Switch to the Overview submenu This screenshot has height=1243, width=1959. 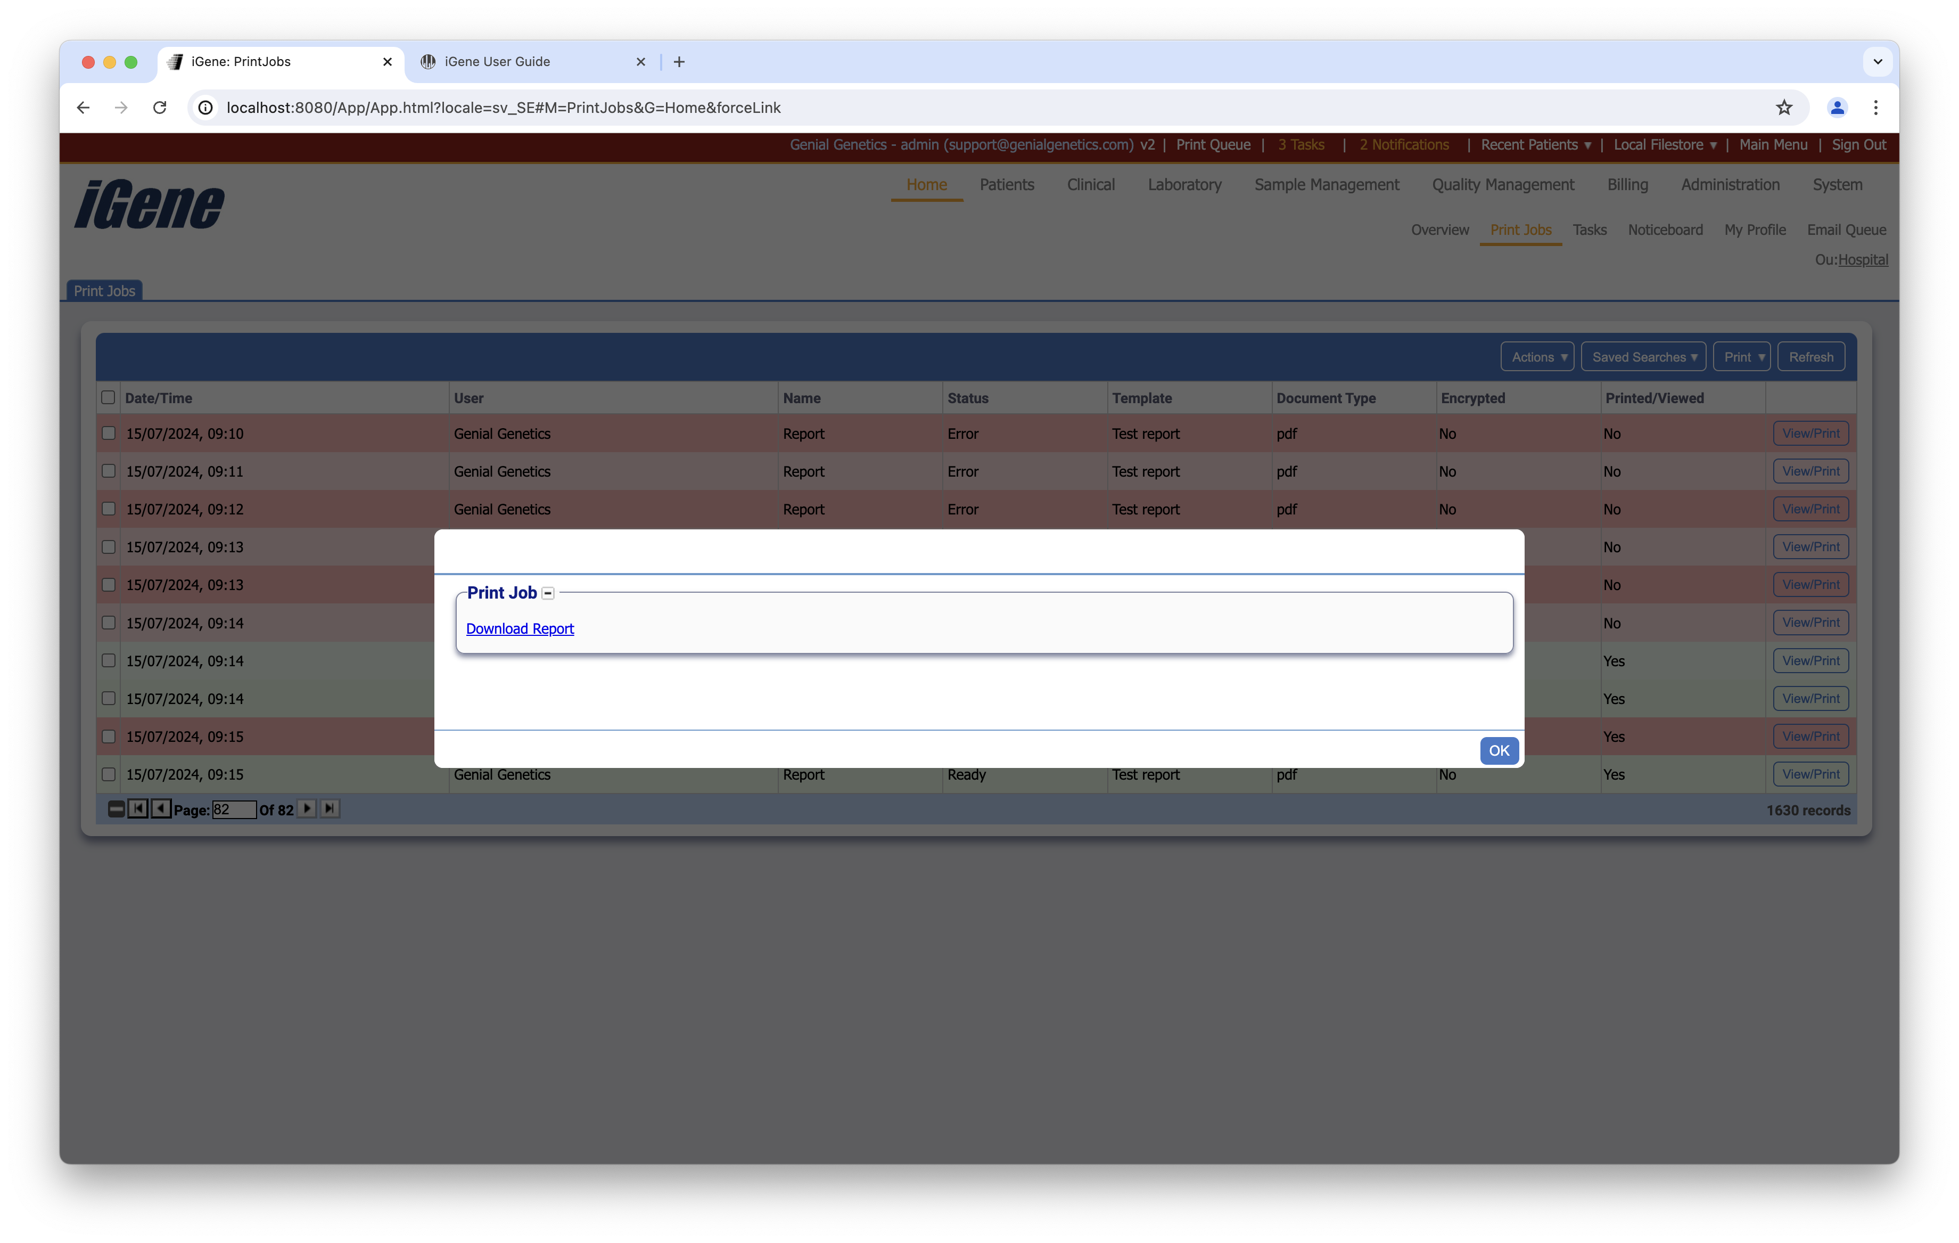pyautogui.click(x=1440, y=230)
